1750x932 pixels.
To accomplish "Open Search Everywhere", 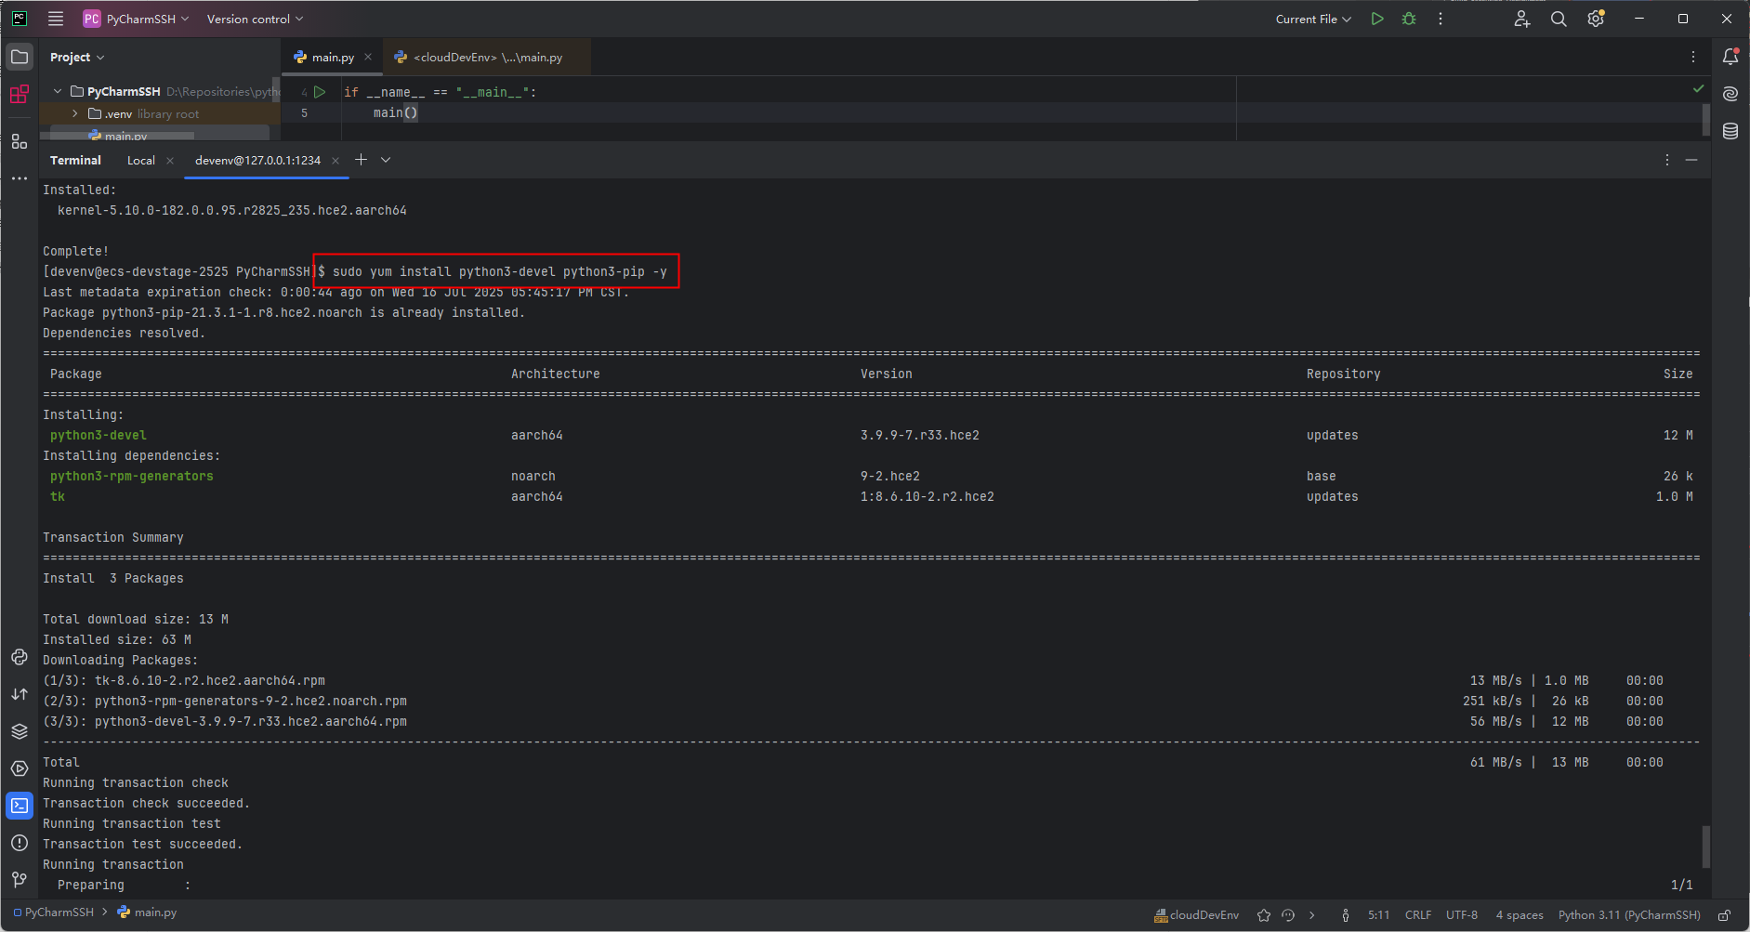I will (1559, 19).
